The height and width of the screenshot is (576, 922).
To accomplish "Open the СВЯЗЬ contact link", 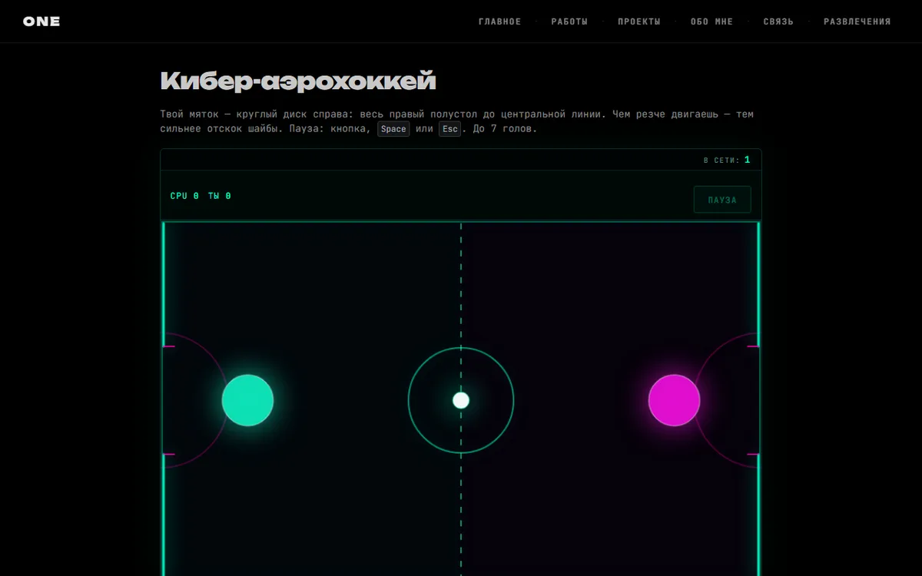I will point(778,22).
